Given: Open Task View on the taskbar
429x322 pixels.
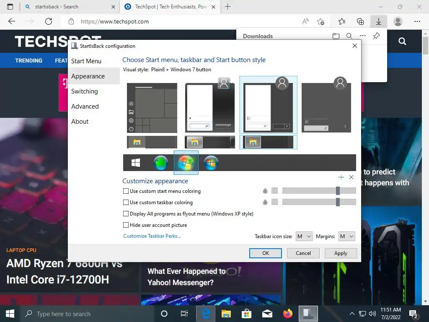Looking at the screenshot, I should click(184, 314).
